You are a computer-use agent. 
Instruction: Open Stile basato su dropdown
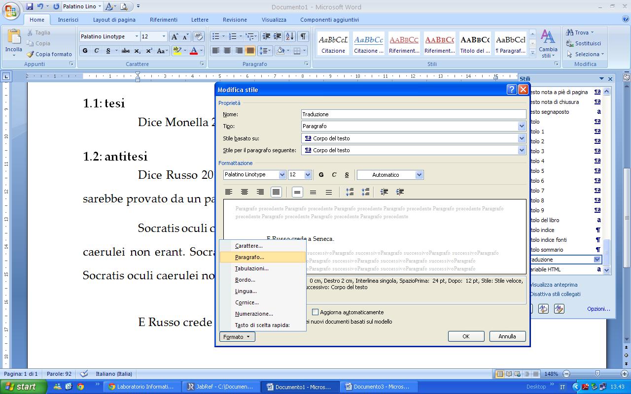coord(522,138)
